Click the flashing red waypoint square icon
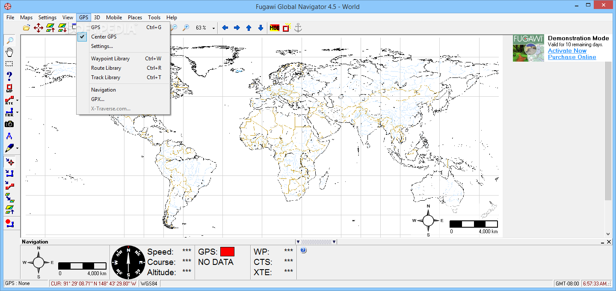This screenshot has width=616, height=291. 286,28
